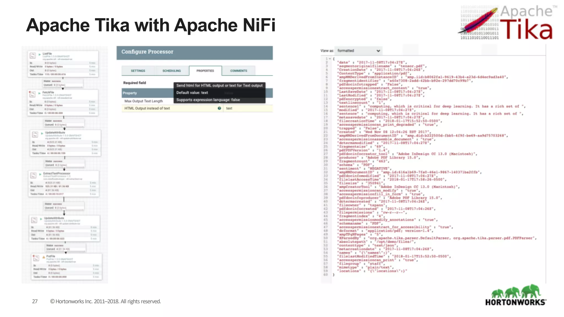
Task: Open the View as formatted dropdown
Action: pos(358,51)
